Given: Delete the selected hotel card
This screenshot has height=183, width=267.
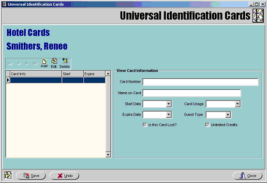Looking at the screenshot, I should (x=64, y=63).
